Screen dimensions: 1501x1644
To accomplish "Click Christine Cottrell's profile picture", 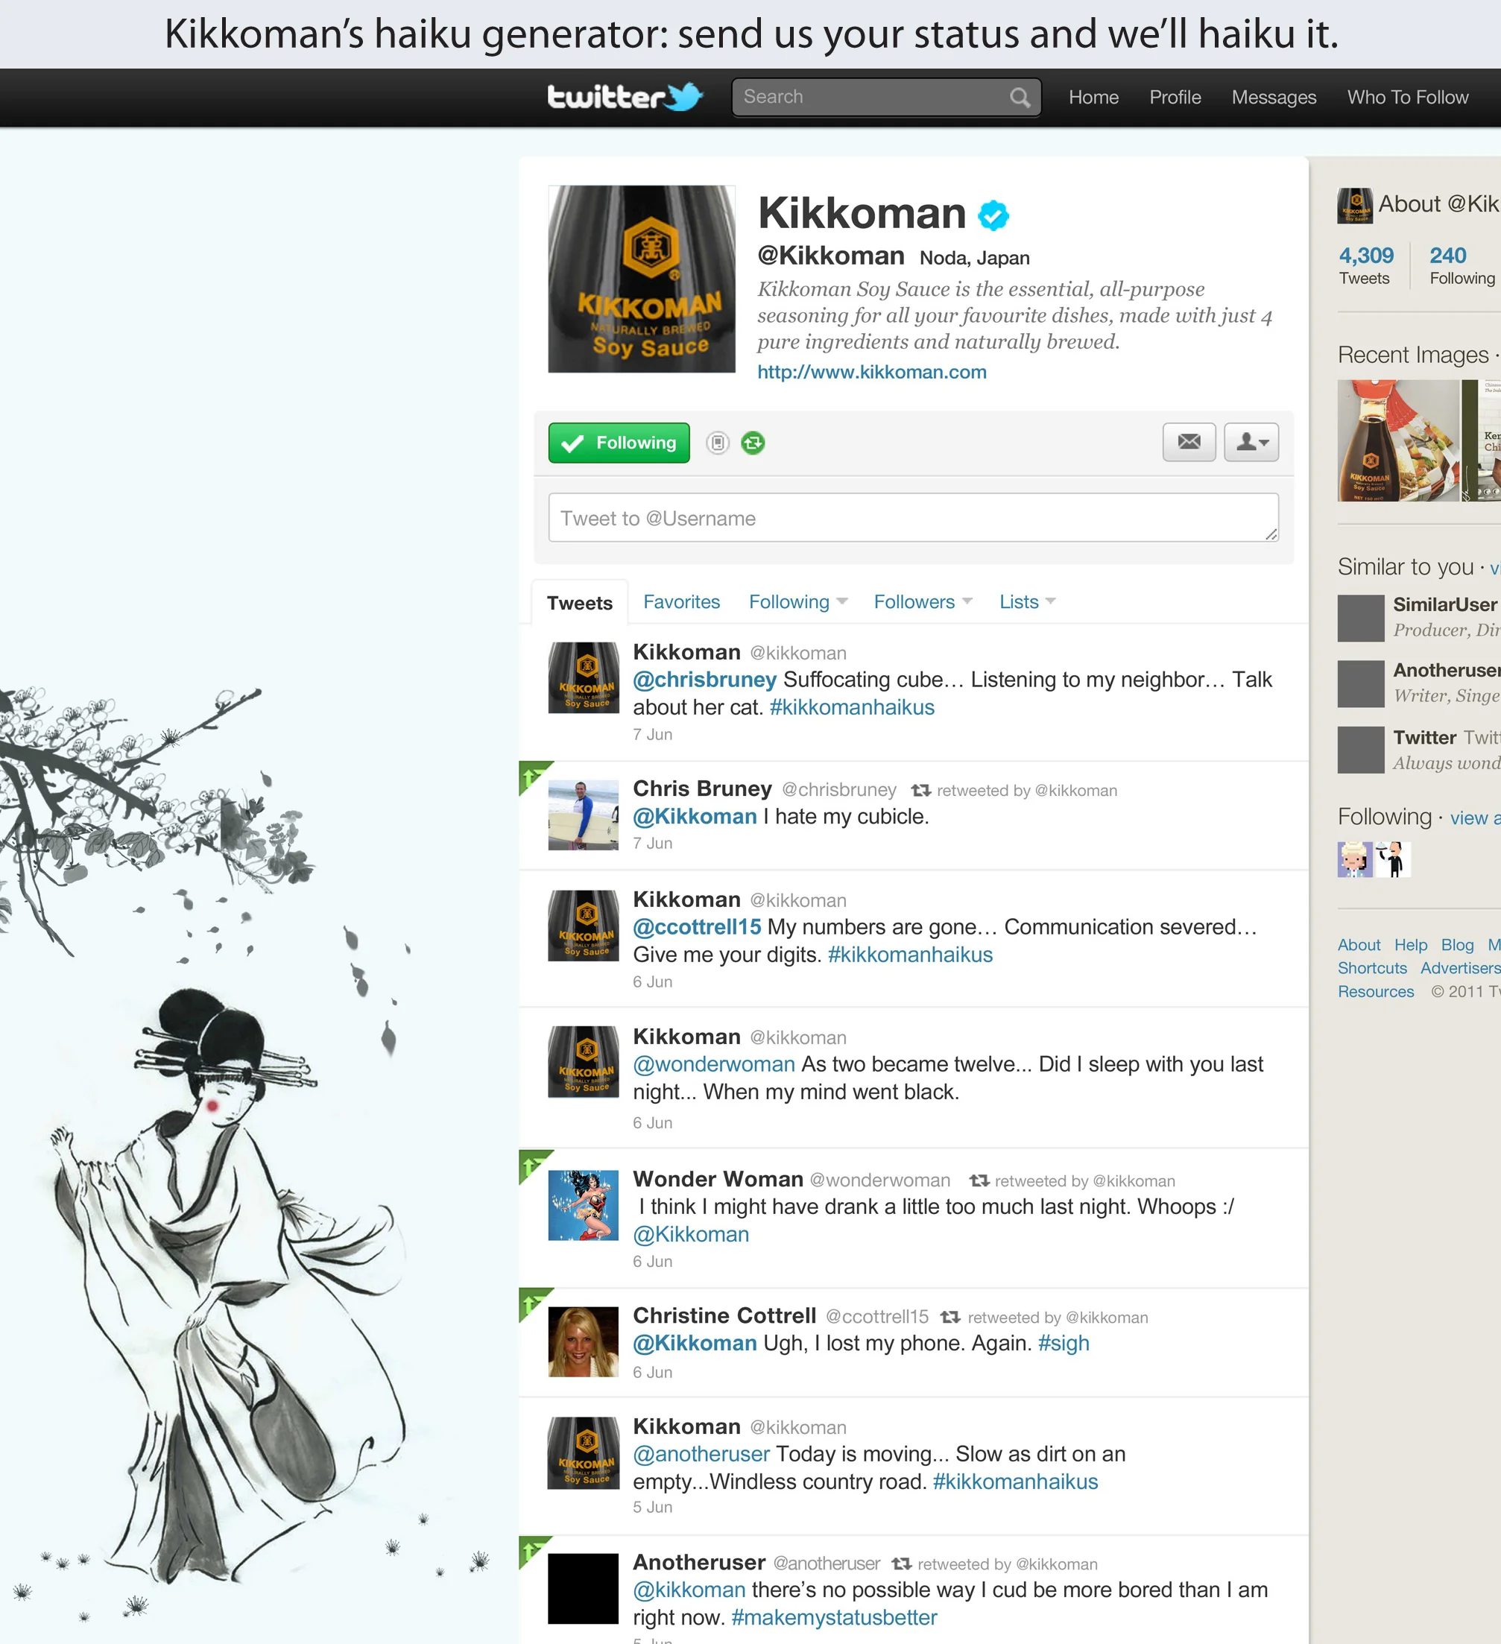I will click(x=583, y=1341).
